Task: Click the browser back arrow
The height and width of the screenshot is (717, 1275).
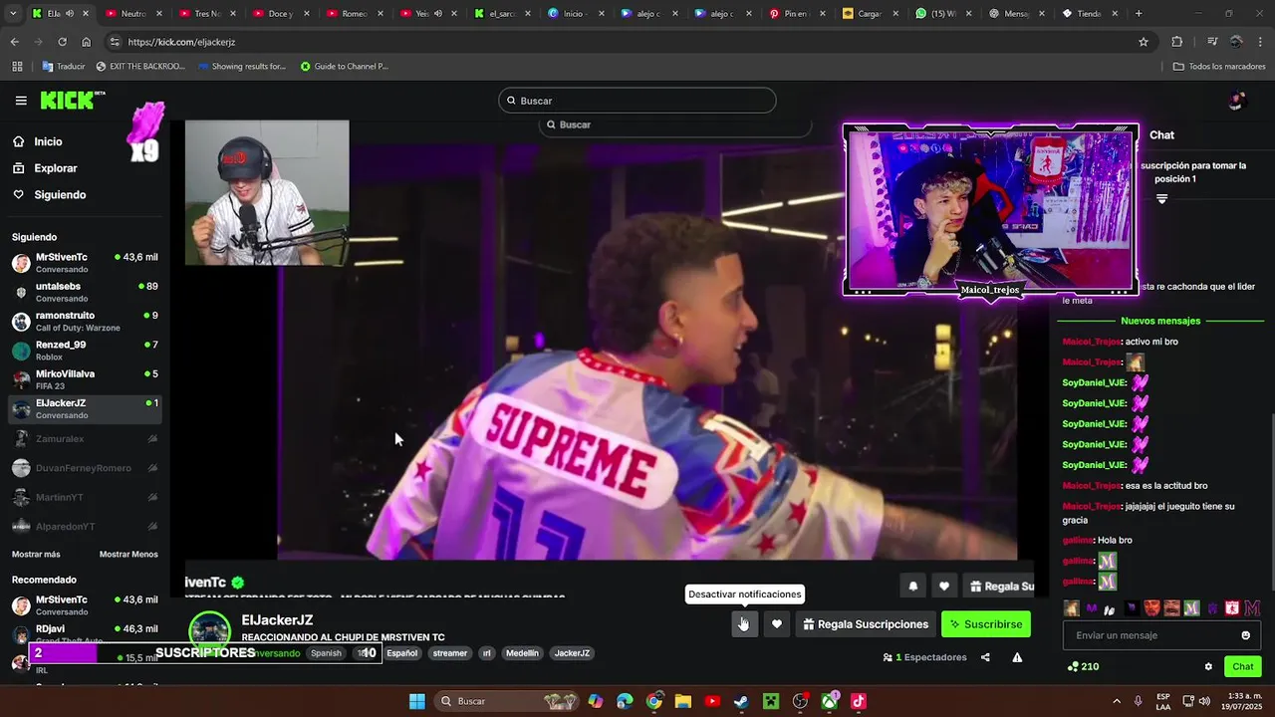Action: tap(14, 42)
